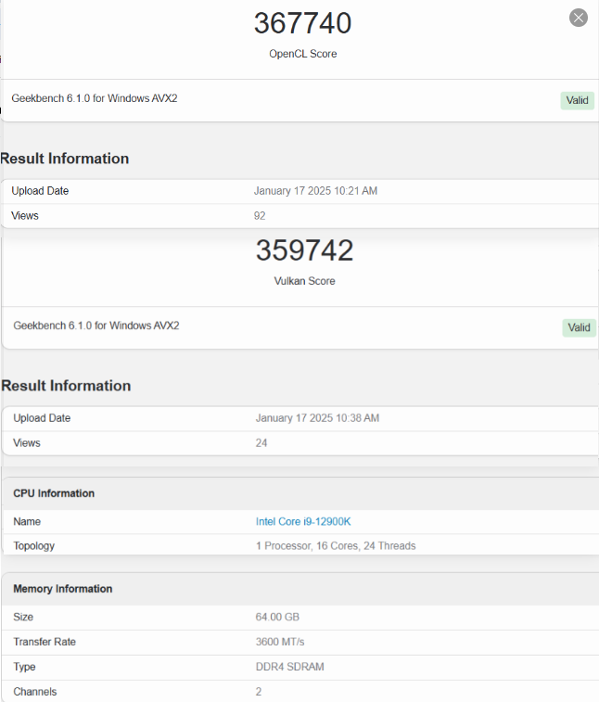
Task: Click the Channels value 2
Action: (x=259, y=692)
